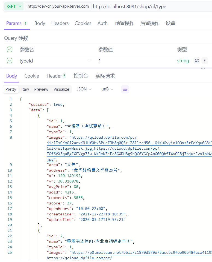
Task: Toggle the word wrap icon
Action: (x=125, y=89)
